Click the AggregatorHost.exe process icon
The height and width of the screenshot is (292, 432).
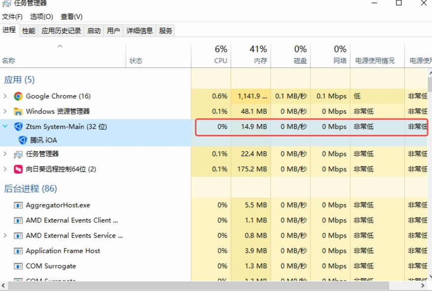coord(18,205)
